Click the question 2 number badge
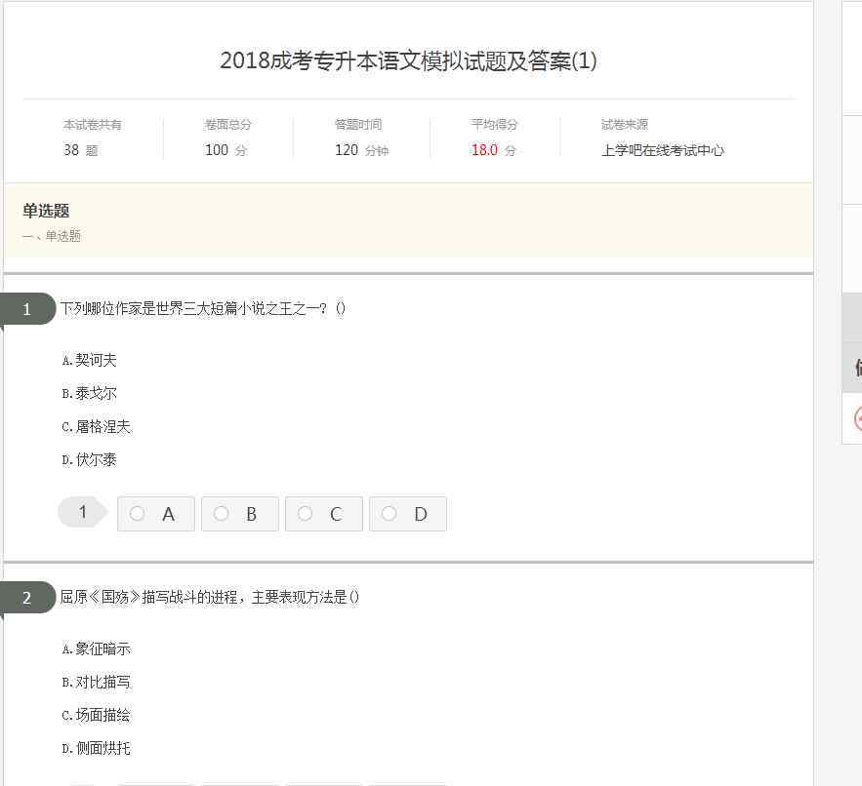 (27, 598)
